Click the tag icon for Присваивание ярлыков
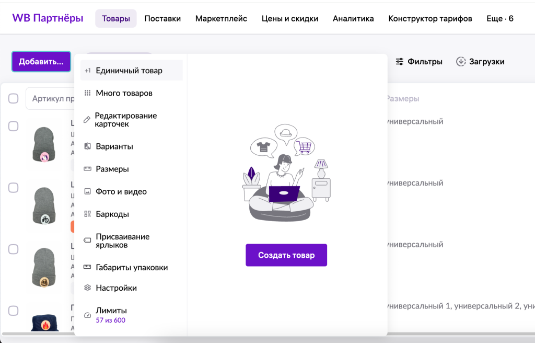535x343 pixels. [87, 240]
